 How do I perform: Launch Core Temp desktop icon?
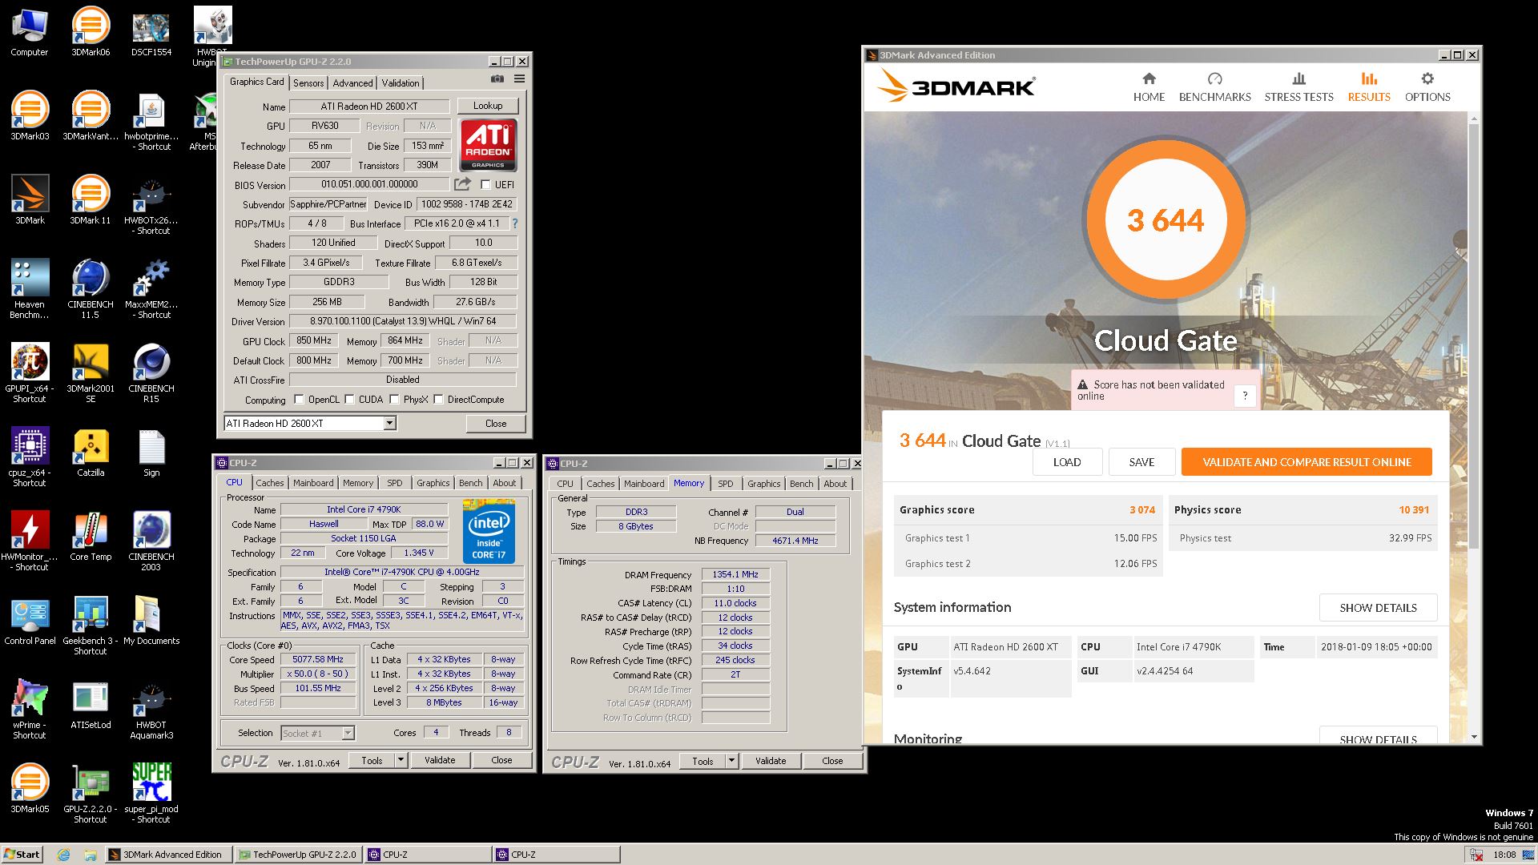(91, 537)
